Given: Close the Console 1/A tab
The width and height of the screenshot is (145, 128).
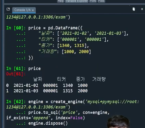Looking at the screenshot, I should tap(33, 10).
